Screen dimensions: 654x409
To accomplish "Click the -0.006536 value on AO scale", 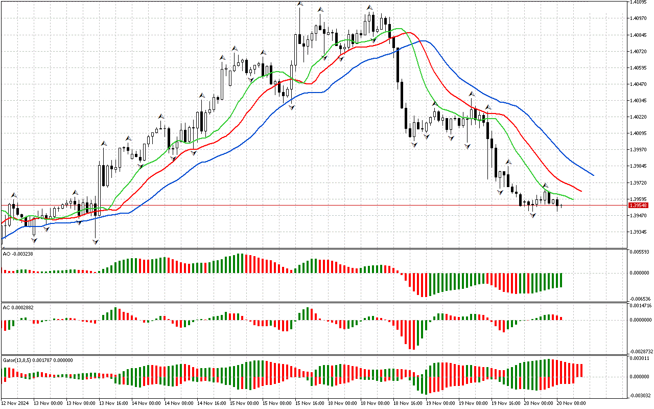I will pos(640,299).
